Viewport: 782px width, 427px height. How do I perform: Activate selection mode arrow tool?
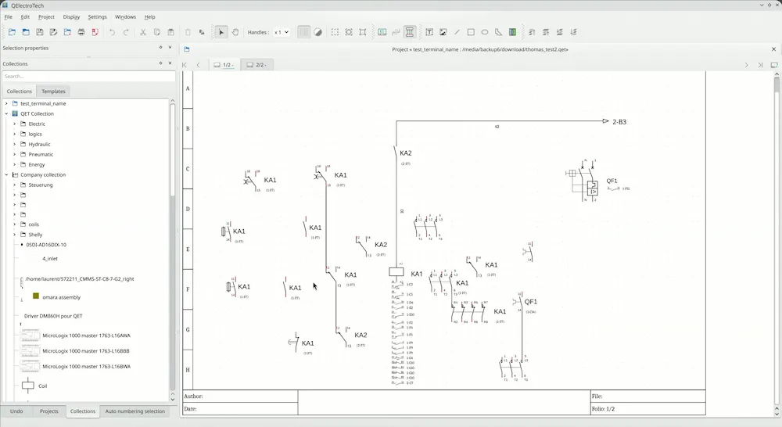coord(221,32)
